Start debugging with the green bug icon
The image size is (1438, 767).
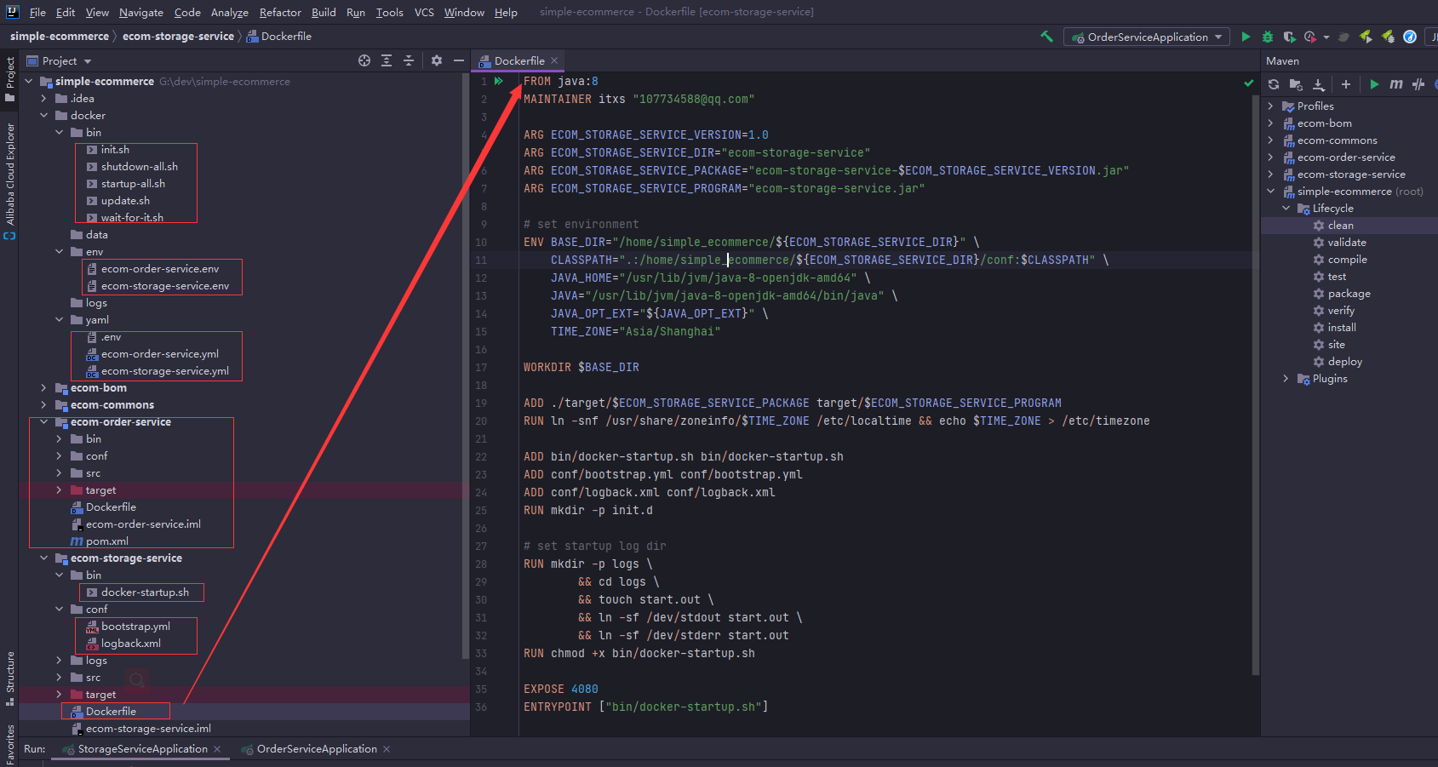point(1268,37)
